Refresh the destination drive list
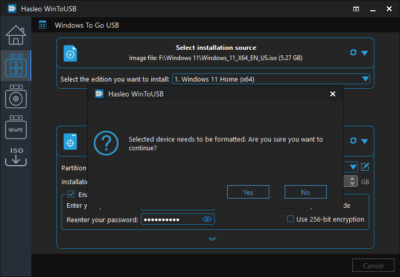Screen dimensions: 400x277 pos(353,141)
